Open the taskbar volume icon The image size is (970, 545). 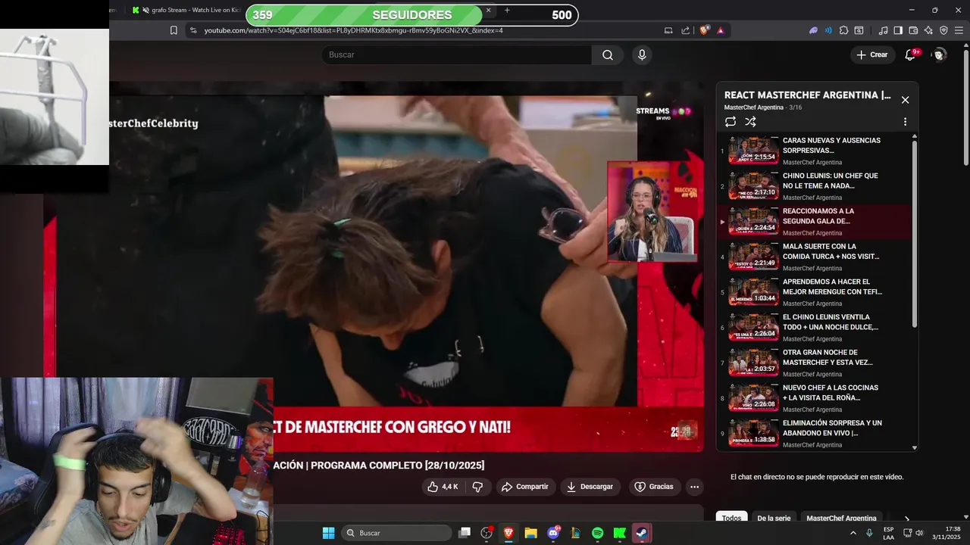(x=919, y=533)
